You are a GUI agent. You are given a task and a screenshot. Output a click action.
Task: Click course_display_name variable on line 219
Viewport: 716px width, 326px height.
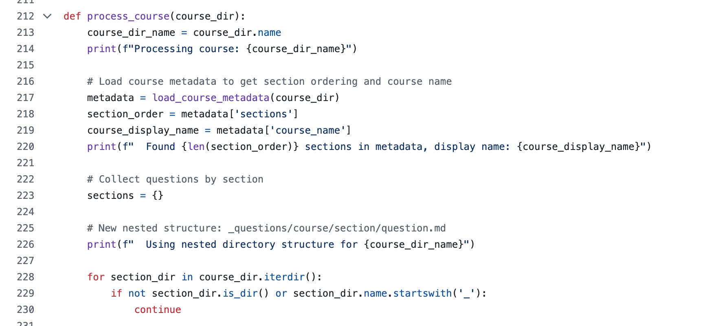click(143, 130)
